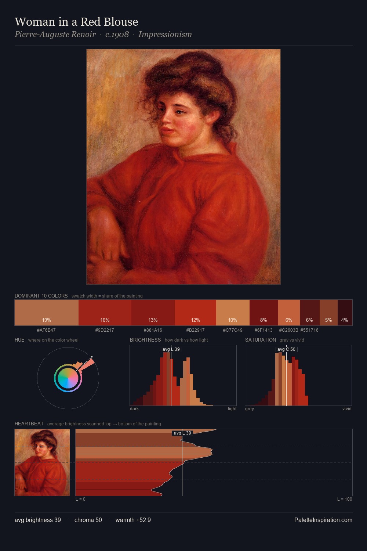Click the hex label #6F1413

264,330
